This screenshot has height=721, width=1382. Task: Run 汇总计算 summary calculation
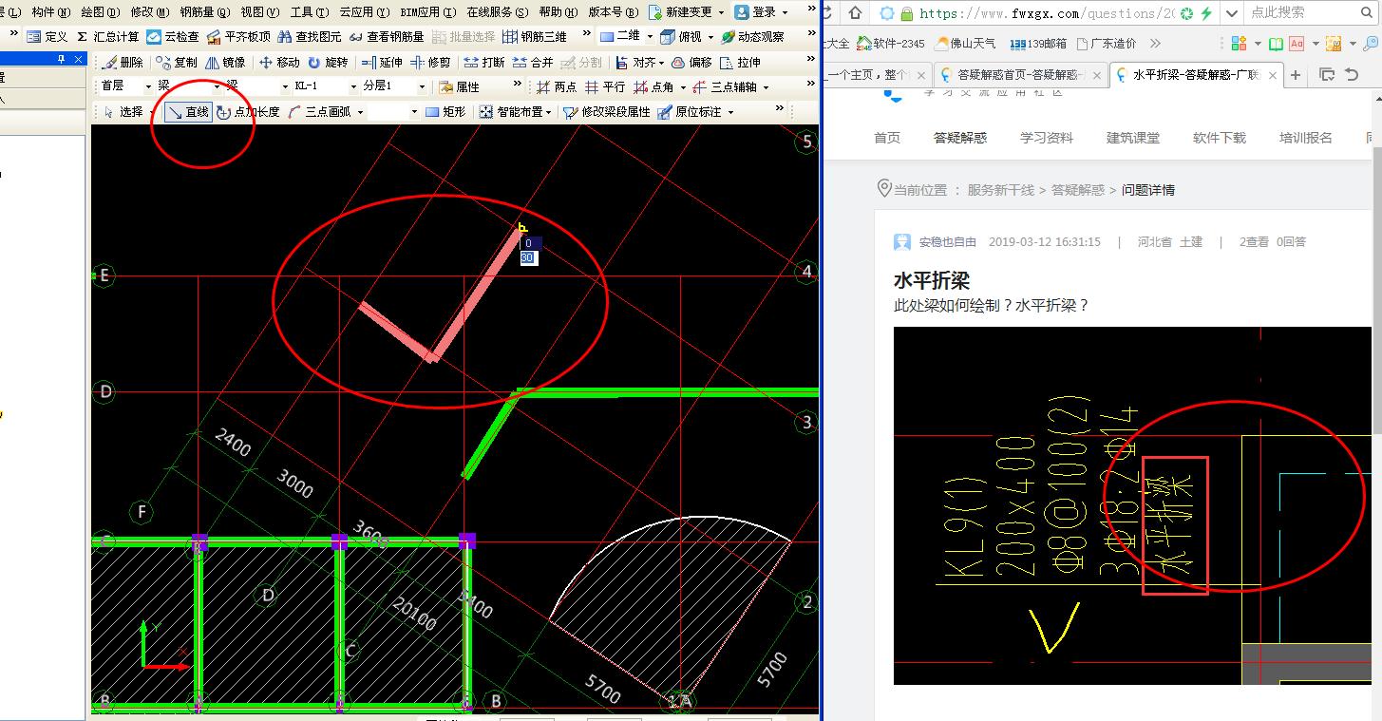(107, 36)
